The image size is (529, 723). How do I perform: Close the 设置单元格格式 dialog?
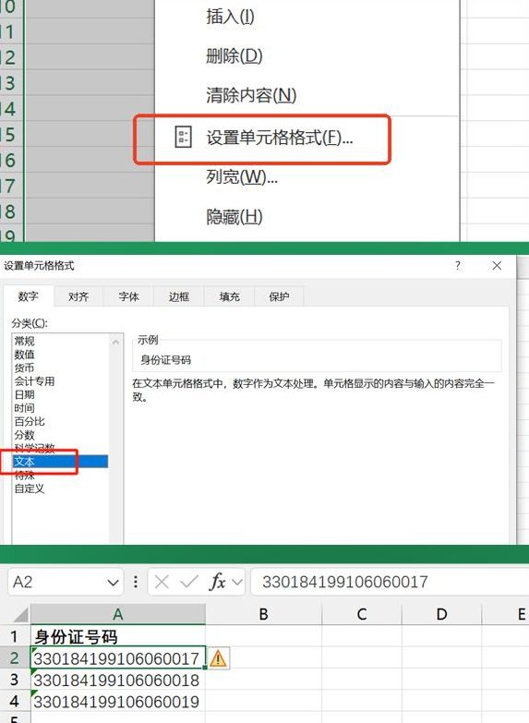[x=497, y=266]
